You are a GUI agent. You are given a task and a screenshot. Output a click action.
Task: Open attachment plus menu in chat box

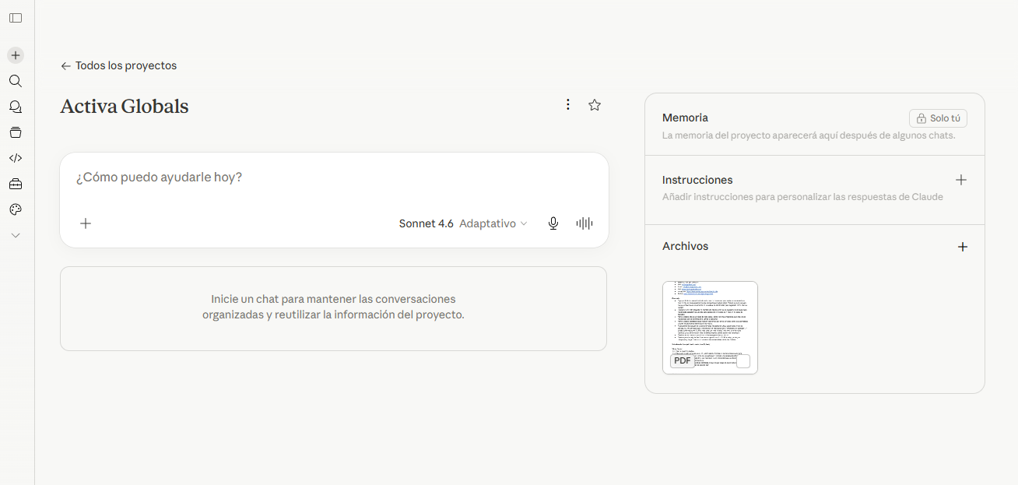[x=86, y=223]
